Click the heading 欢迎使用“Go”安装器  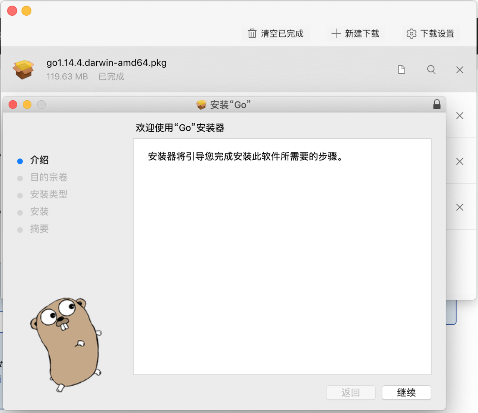pyautogui.click(x=180, y=128)
